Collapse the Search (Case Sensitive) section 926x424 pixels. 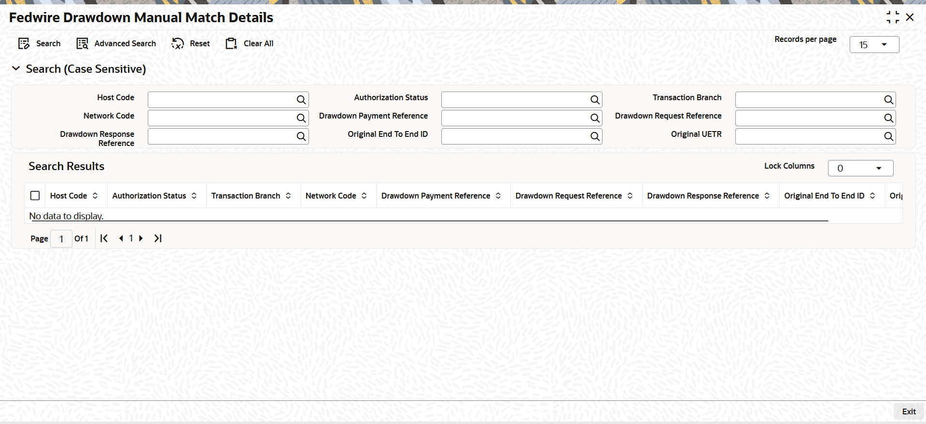(16, 69)
